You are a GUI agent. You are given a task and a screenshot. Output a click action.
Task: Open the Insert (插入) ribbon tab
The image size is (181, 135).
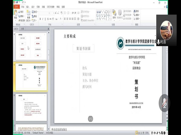tap(28, 6)
